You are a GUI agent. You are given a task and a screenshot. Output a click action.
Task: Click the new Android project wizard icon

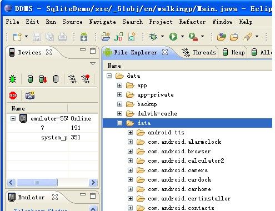[106, 37]
